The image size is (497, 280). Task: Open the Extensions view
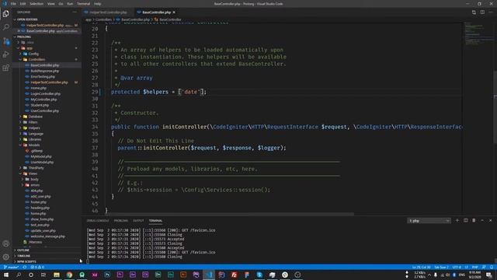tap(5, 68)
